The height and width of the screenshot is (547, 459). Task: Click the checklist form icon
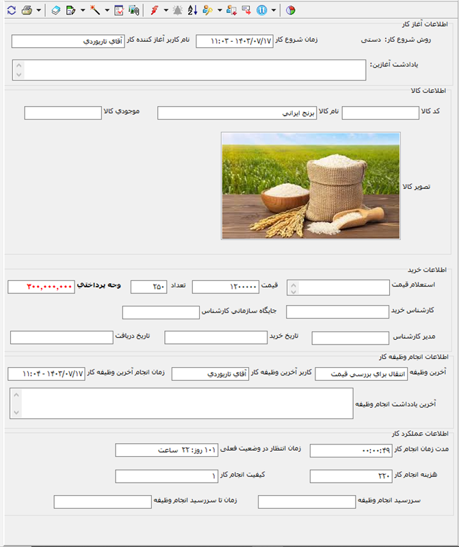click(x=119, y=10)
